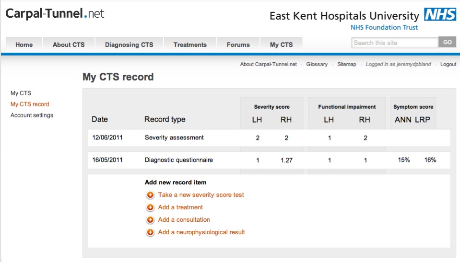Click the date 16/05/2011
The width and height of the screenshot is (460, 262).
point(107,160)
